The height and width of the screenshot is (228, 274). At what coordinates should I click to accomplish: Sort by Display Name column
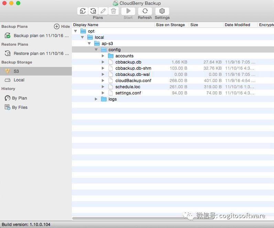(113, 25)
